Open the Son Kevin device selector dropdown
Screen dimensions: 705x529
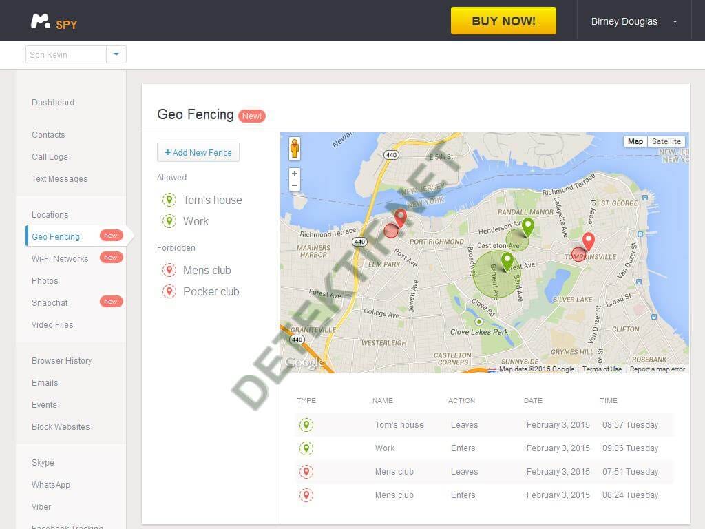(x=116, y=54)
